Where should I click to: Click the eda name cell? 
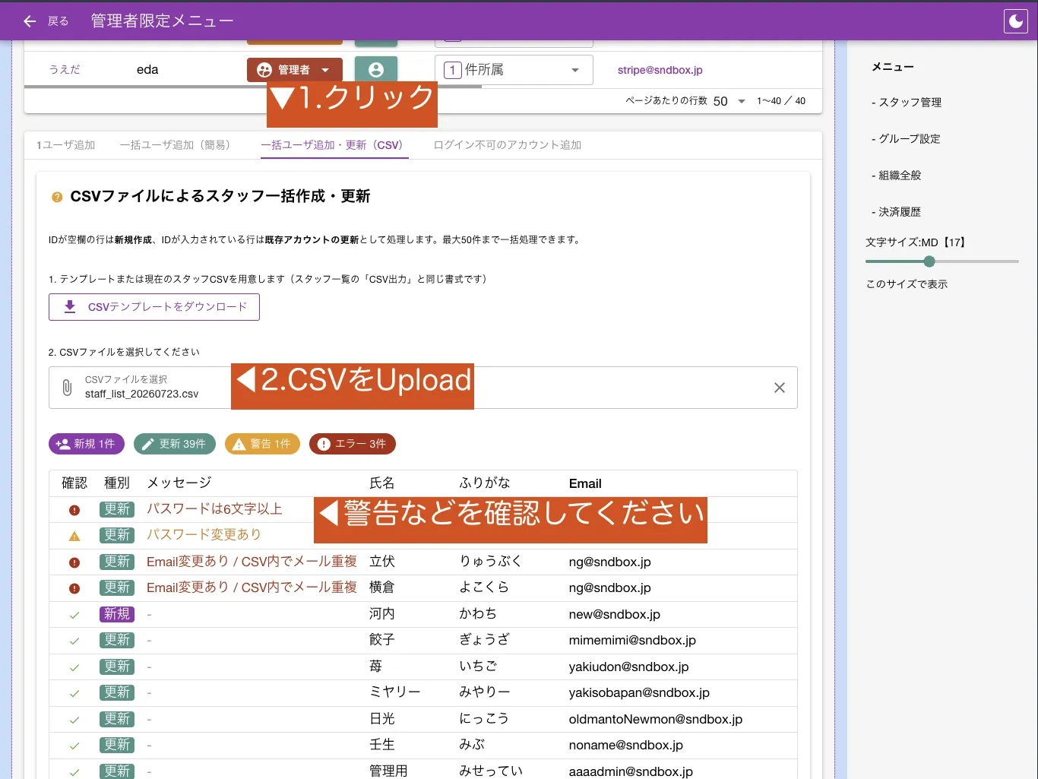click(147, 70)
